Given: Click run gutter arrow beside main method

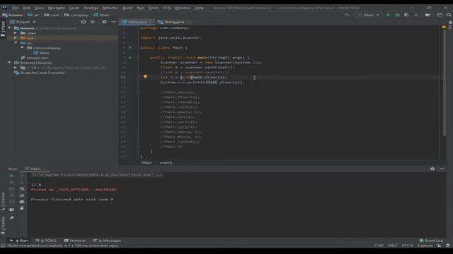Looking at the screenshot, I should (130, 58).
